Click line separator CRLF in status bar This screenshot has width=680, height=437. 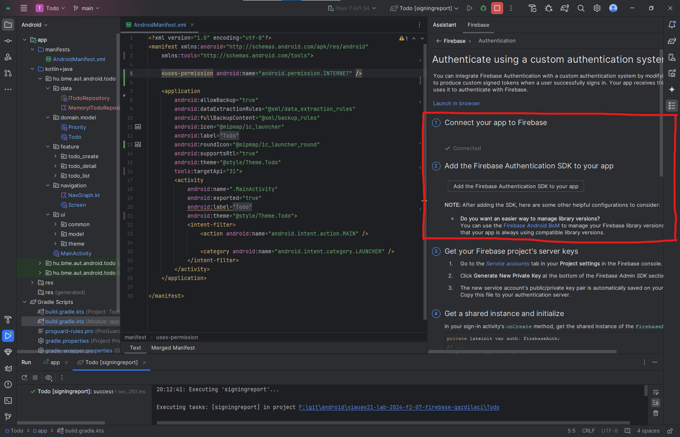[588, 431]
